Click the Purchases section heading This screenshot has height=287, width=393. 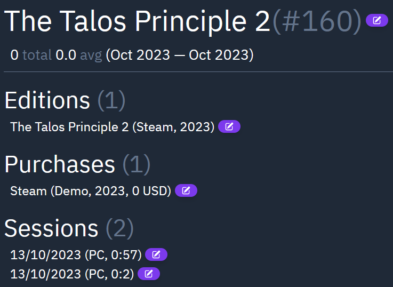click(x=60, y=164)
